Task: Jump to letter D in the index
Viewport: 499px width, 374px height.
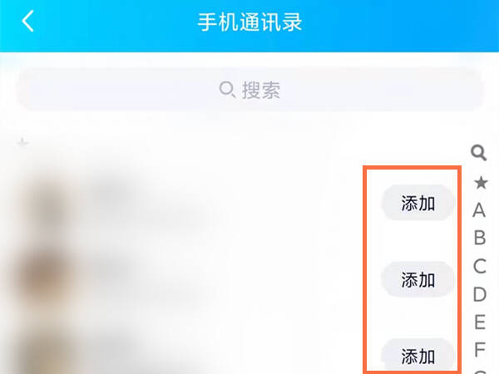Action: (x=480, y=294)
